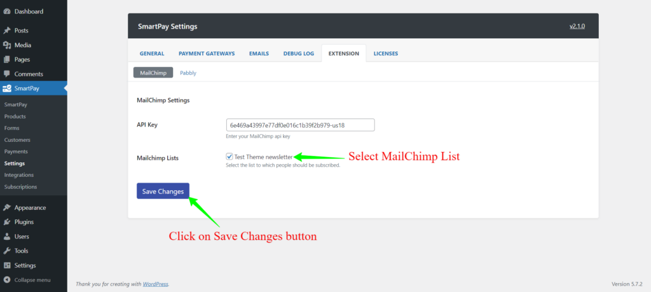Click the Appearance paintbrush icon
The height and width of the screenshot is (292, 651).
tap(6, 207)
